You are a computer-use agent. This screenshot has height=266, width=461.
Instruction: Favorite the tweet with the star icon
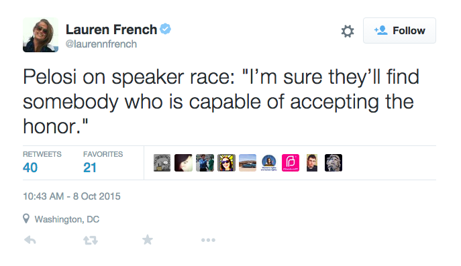click(x=148, y=240)
